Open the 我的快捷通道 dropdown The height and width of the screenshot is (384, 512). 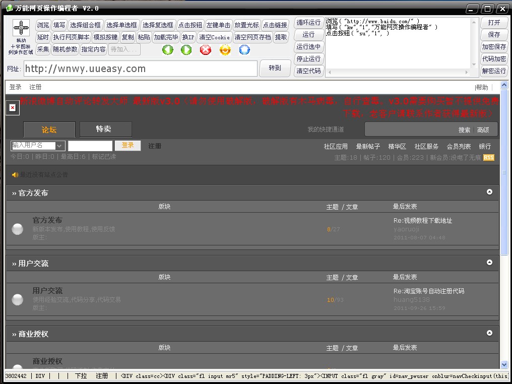(x=326, y=130)
